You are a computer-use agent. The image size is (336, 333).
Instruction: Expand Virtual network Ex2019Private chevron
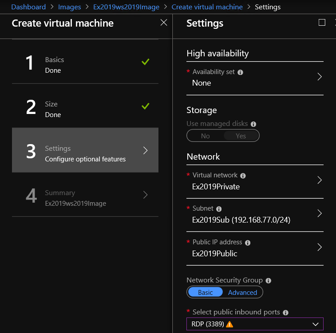[x=320, y=180]
